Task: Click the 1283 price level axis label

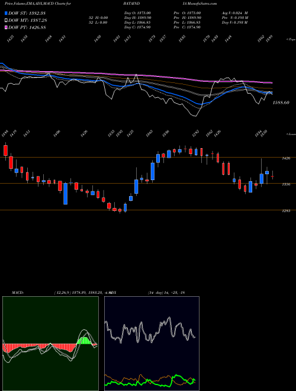Action: tap(286, 211)
